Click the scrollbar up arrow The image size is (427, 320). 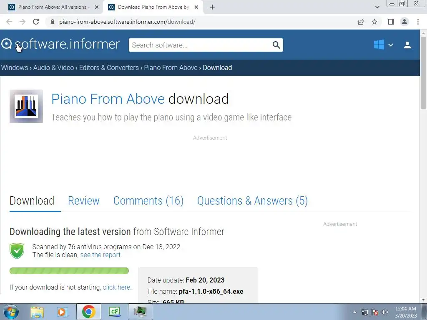click(x=423, y=33)
